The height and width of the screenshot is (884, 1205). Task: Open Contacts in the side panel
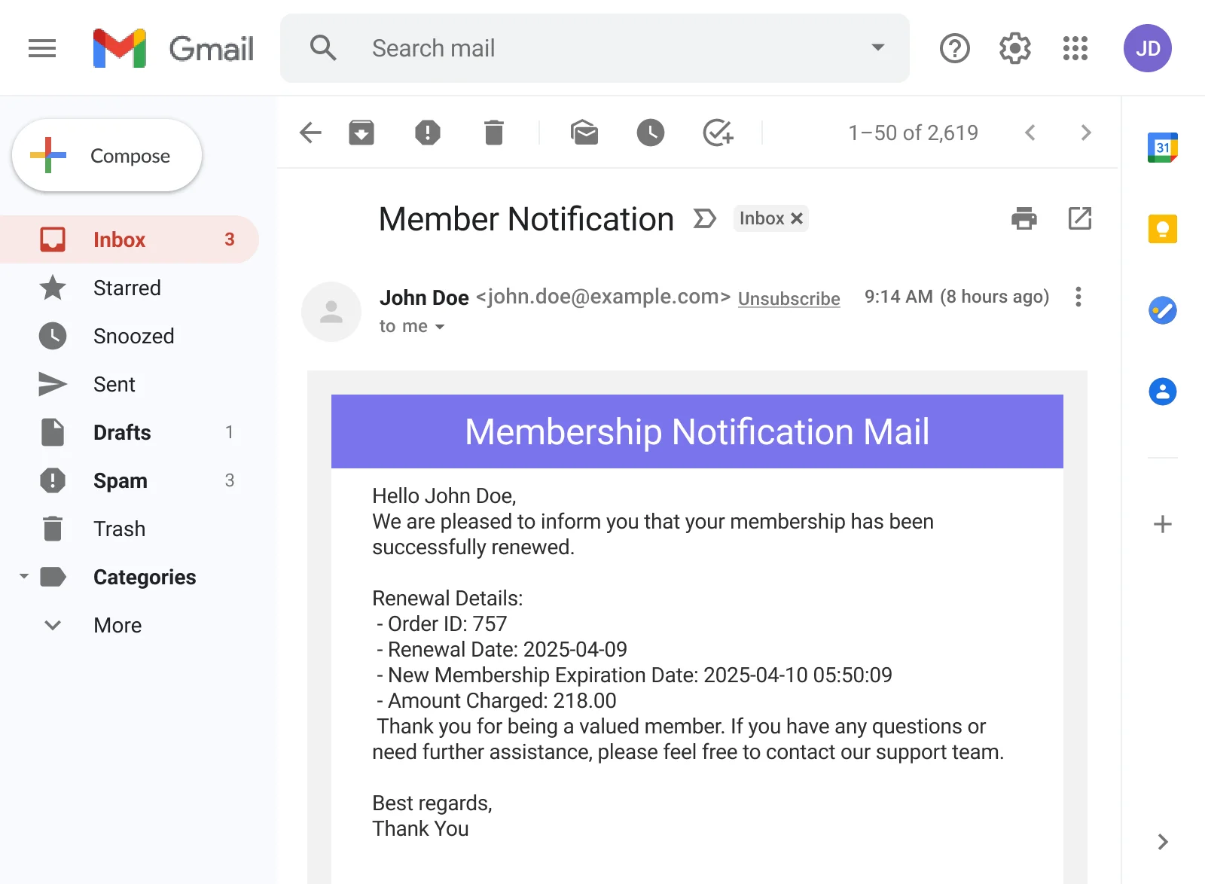1162,392
